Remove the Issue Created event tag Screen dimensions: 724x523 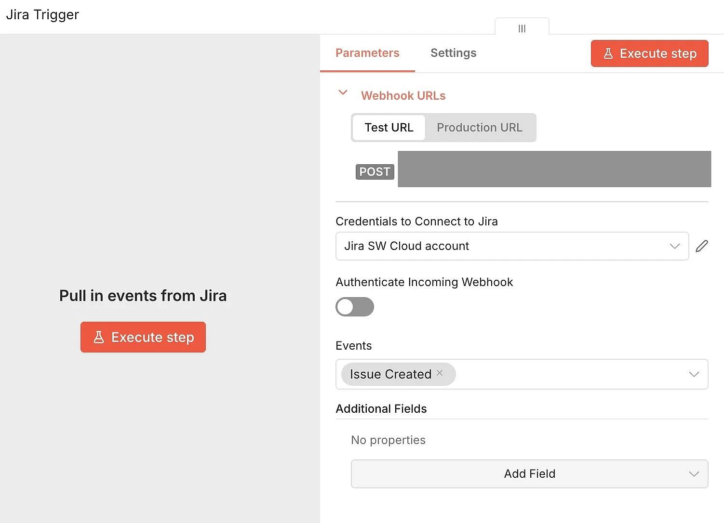pos(440,373)
